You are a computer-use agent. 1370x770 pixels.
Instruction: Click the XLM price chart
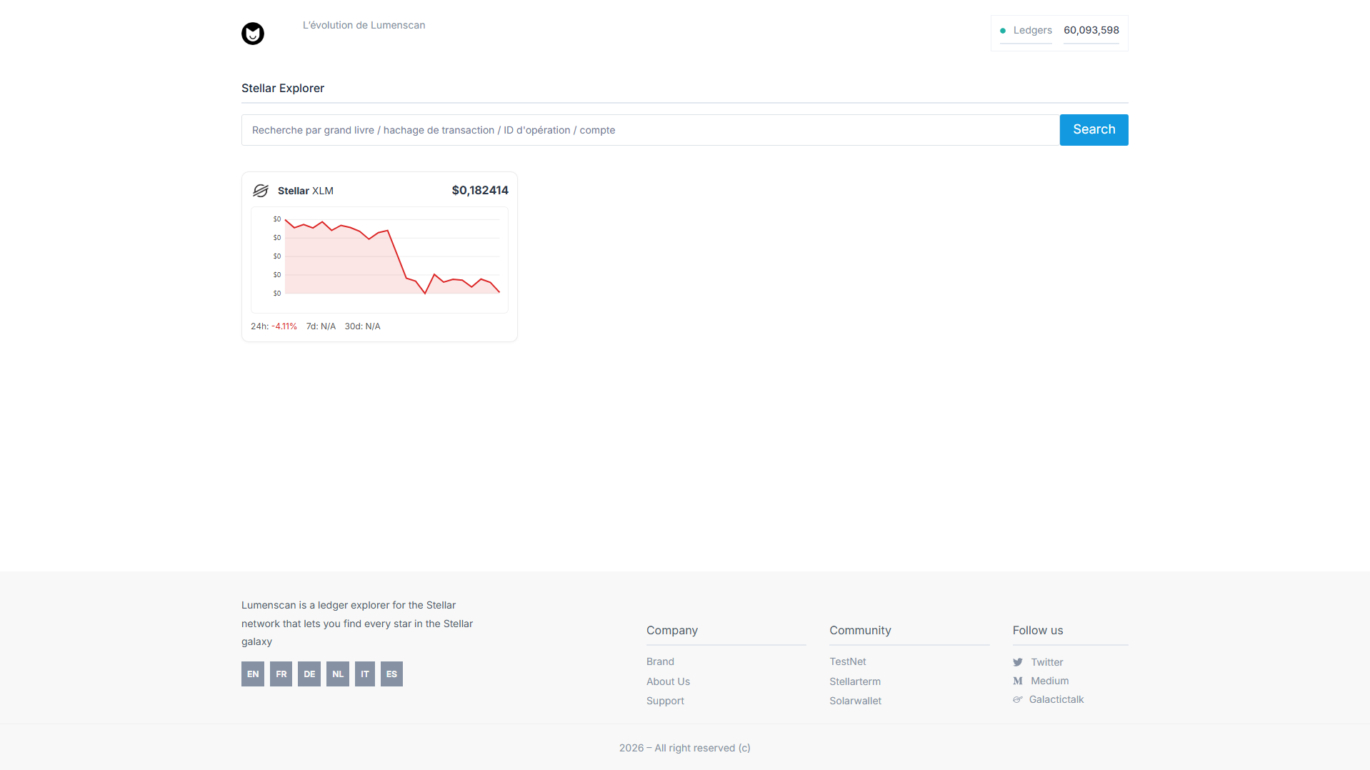point(379,260)
